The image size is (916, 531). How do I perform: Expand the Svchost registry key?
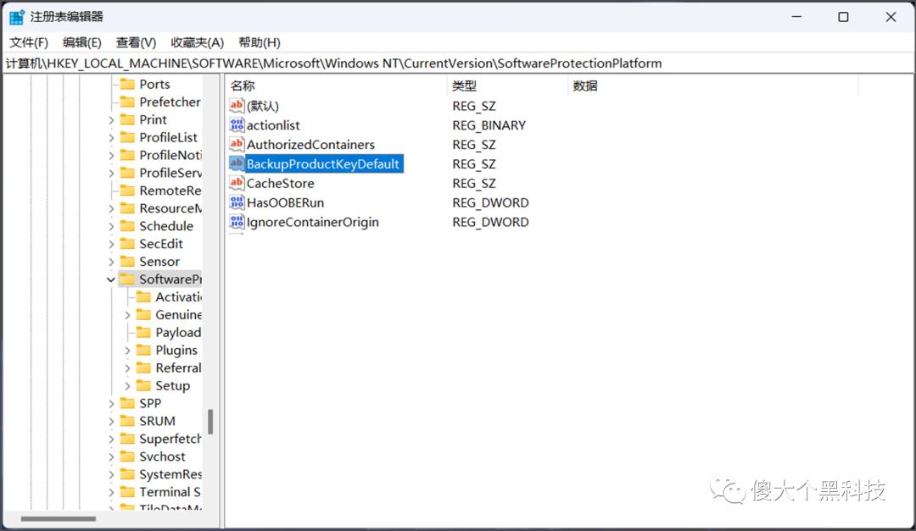[109, 456]
